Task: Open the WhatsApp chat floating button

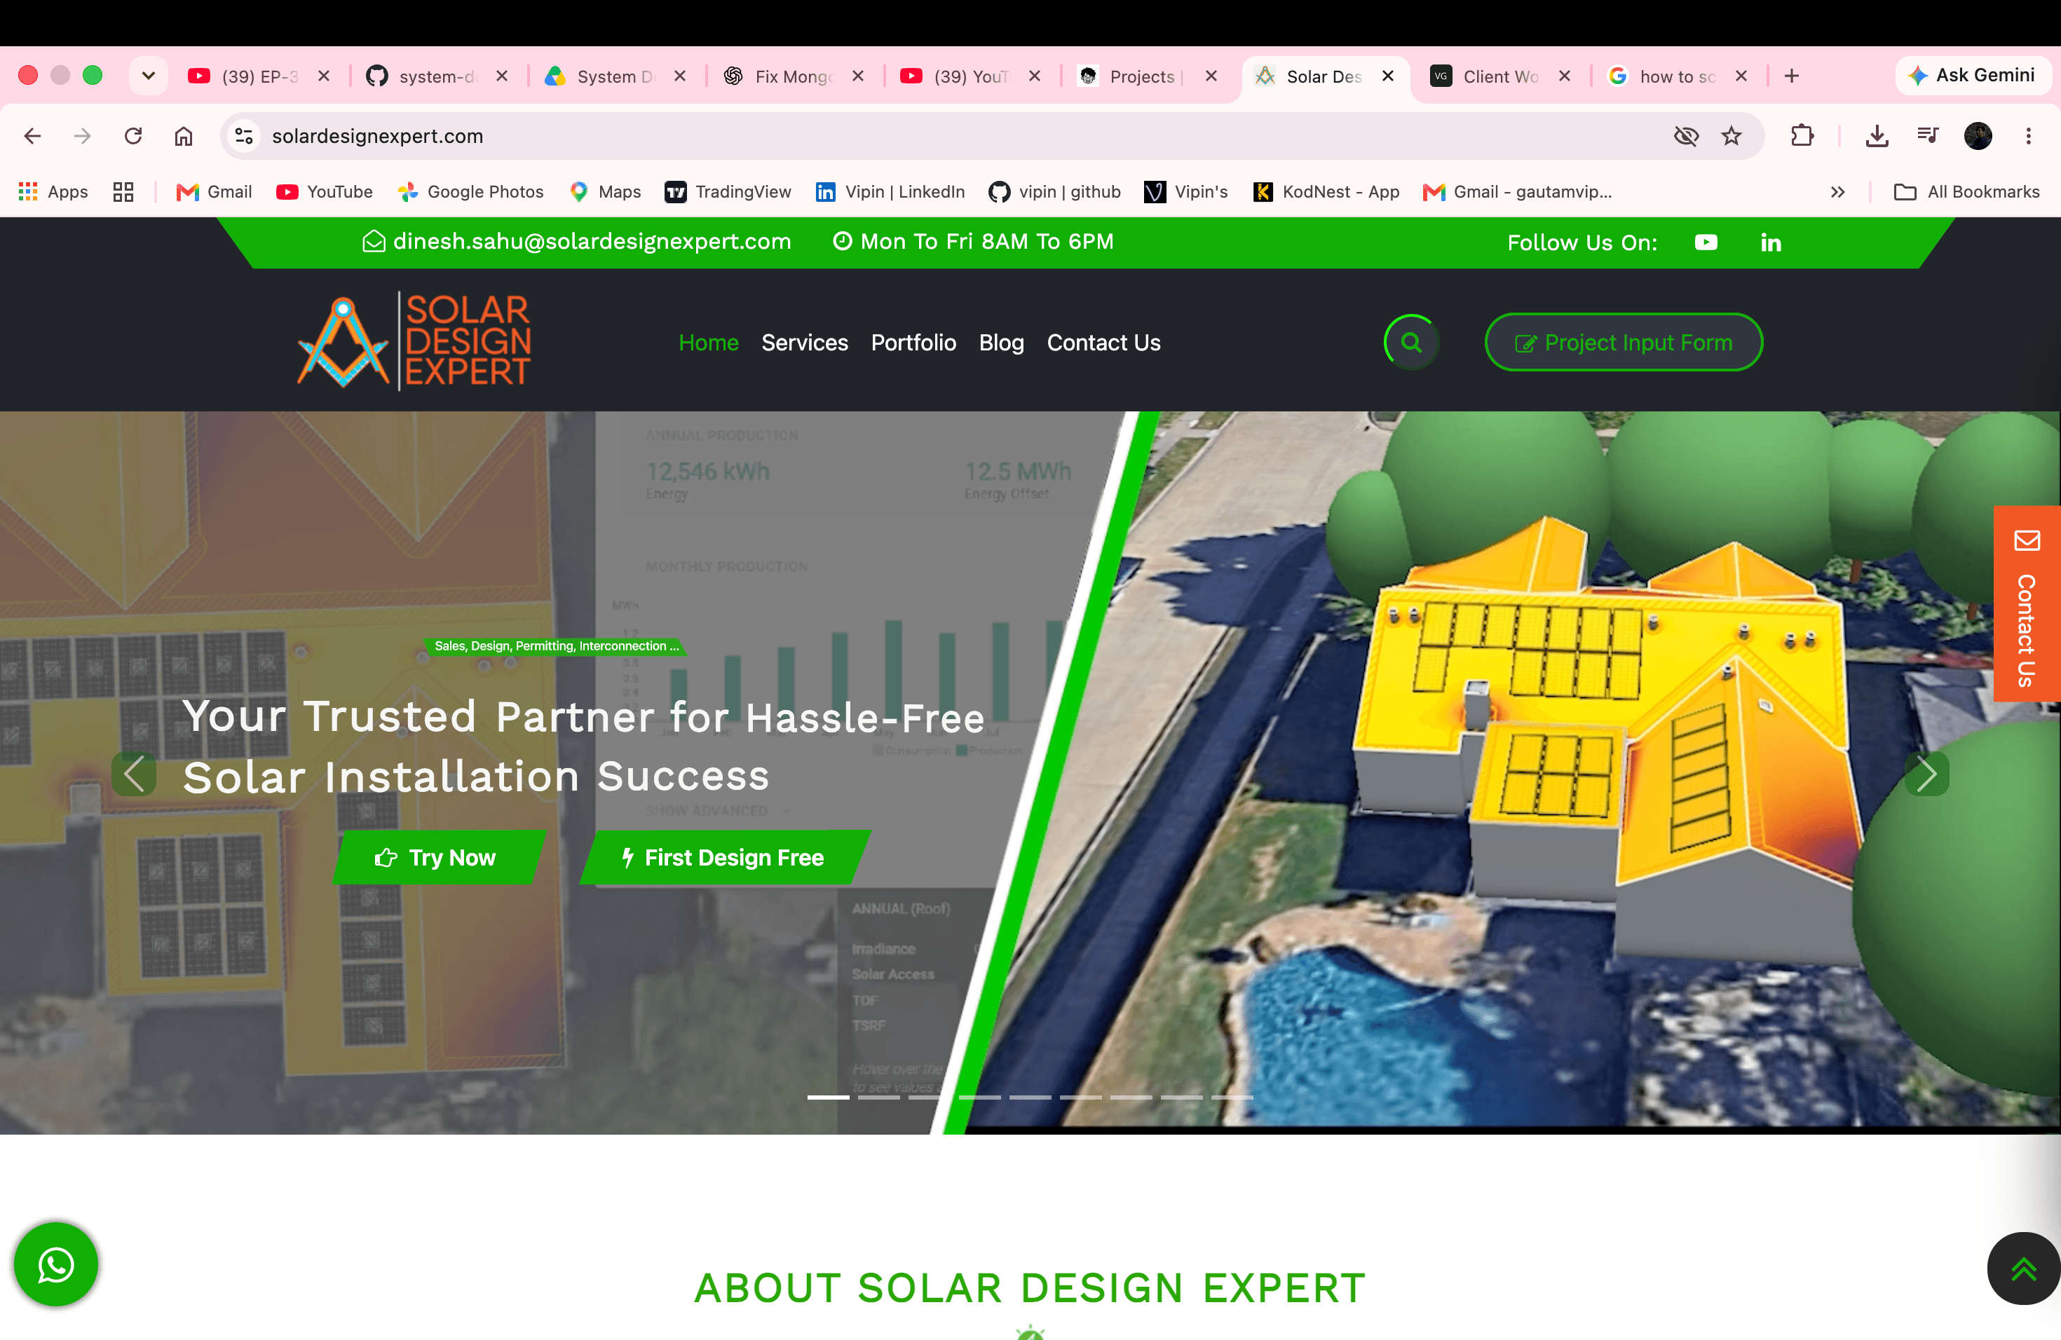Action: (x=55, y=1265)
